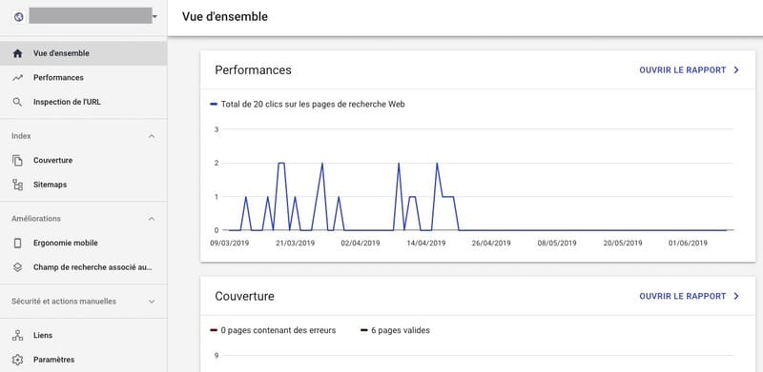Open the property selector dropdown arrow
The height and width of the screenshot is (372, 763).
click(x=155, y=17)
